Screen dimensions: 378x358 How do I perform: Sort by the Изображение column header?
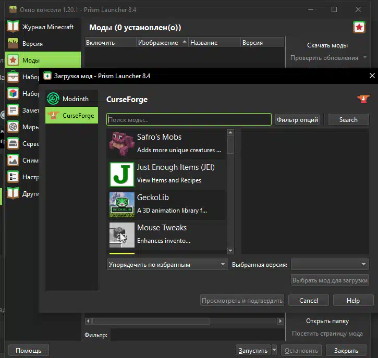[162, 42]
